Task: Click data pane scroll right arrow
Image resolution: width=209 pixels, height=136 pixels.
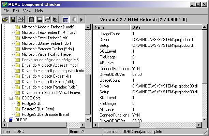Action: click(x=199, y=125)
